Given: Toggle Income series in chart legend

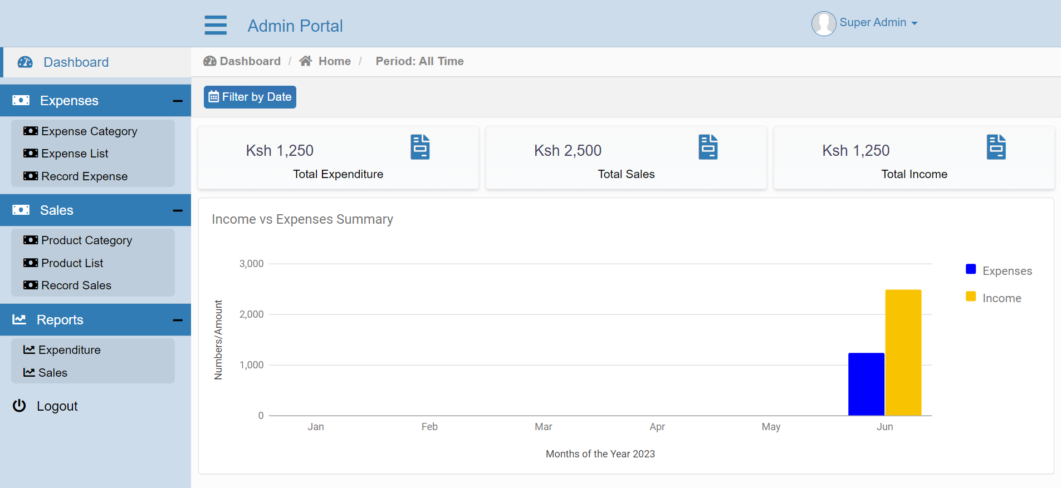Looking at the screenshot, I should click(993, 298).
